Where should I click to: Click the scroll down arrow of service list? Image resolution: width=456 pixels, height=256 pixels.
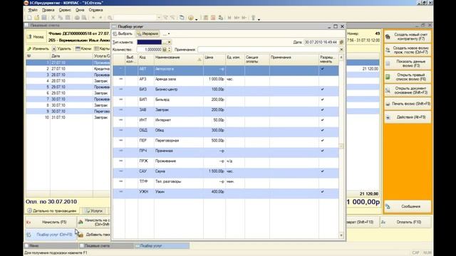click(341, 235)
